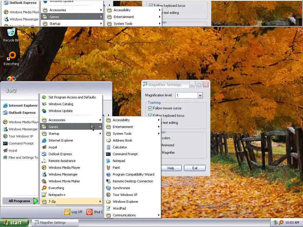Open Windows Movie Maker in All Programs

[x=71, y=181]
